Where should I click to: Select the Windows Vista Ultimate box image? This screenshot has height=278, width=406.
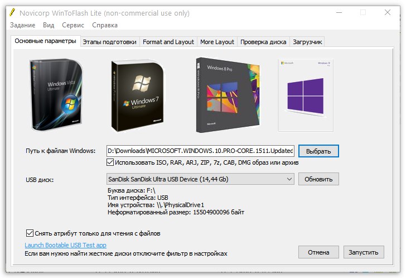point(56,95)
